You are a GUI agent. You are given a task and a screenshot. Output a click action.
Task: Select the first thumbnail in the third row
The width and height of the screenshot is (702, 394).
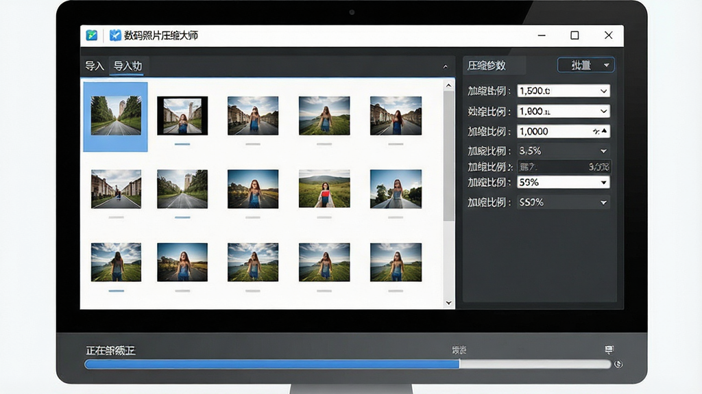point(116,262)
